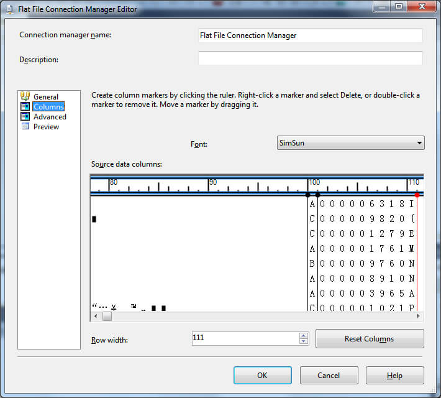Confirm with the OK button

pyautogui.click(x=262, y=375)
